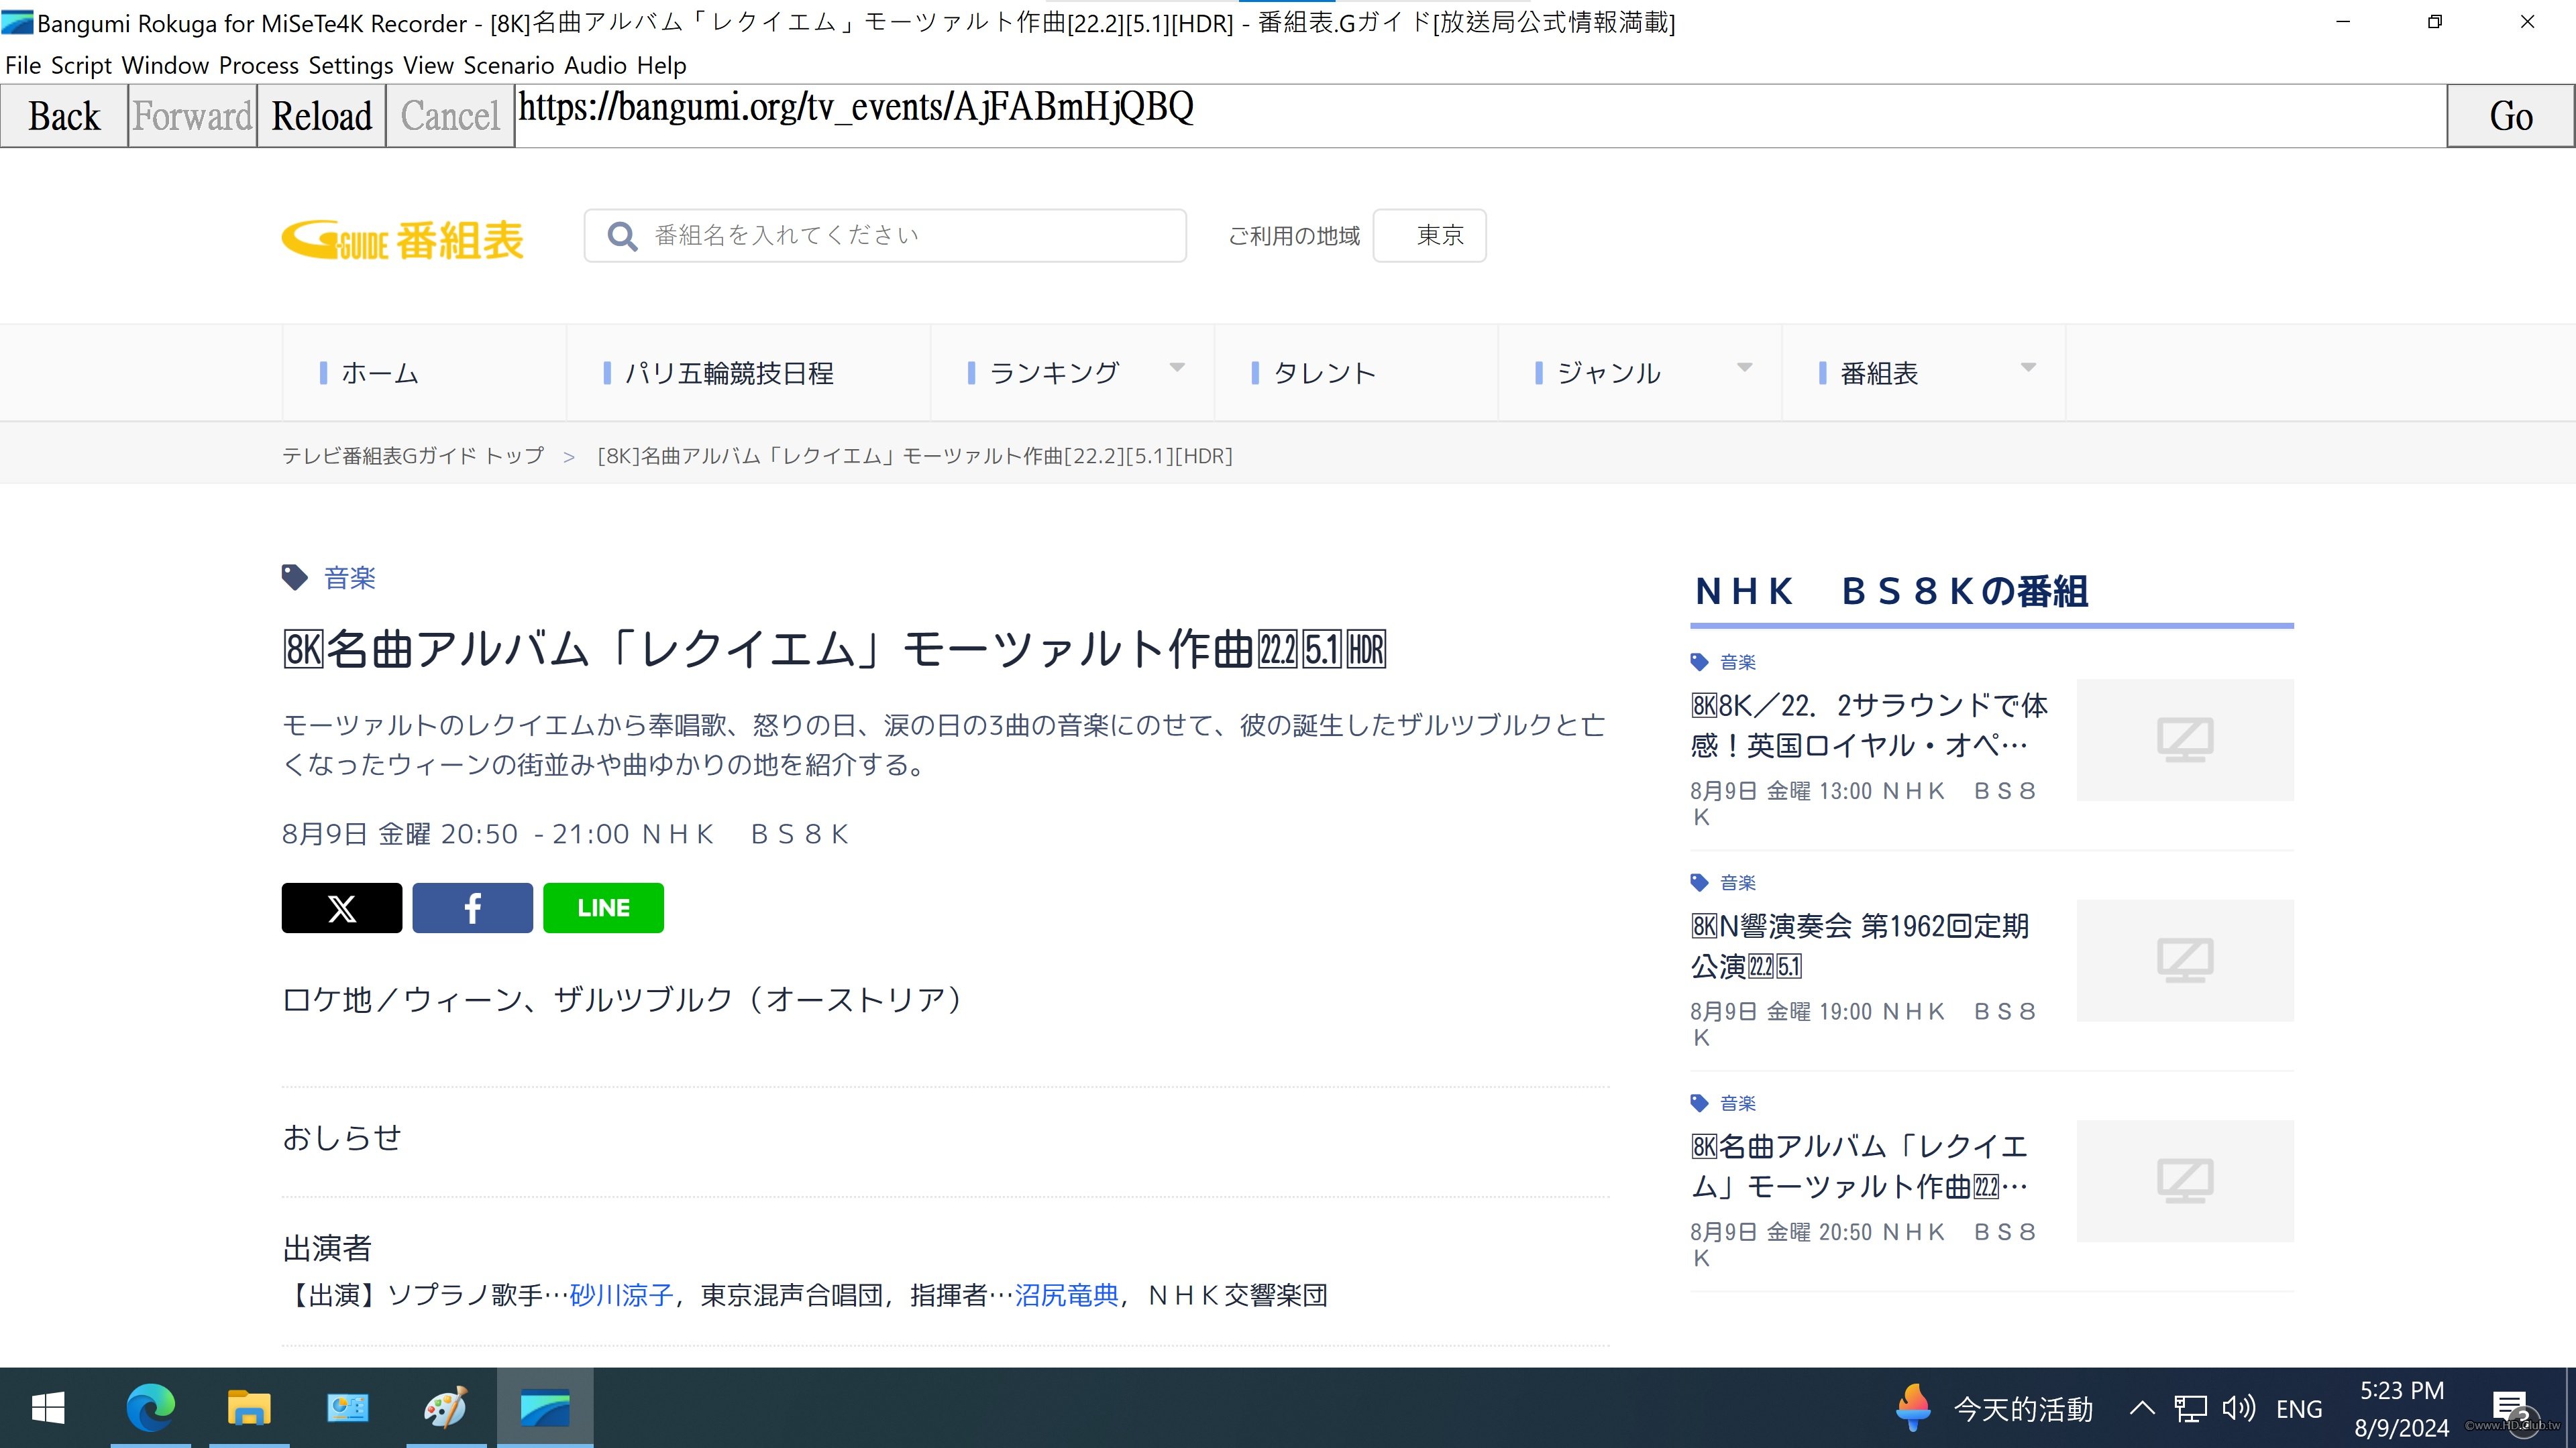Image resolution: width=2576 pixels, height=1448 pixels.
Task: Open the performer link 沼尻竜典
Action: point(1066,1295)
